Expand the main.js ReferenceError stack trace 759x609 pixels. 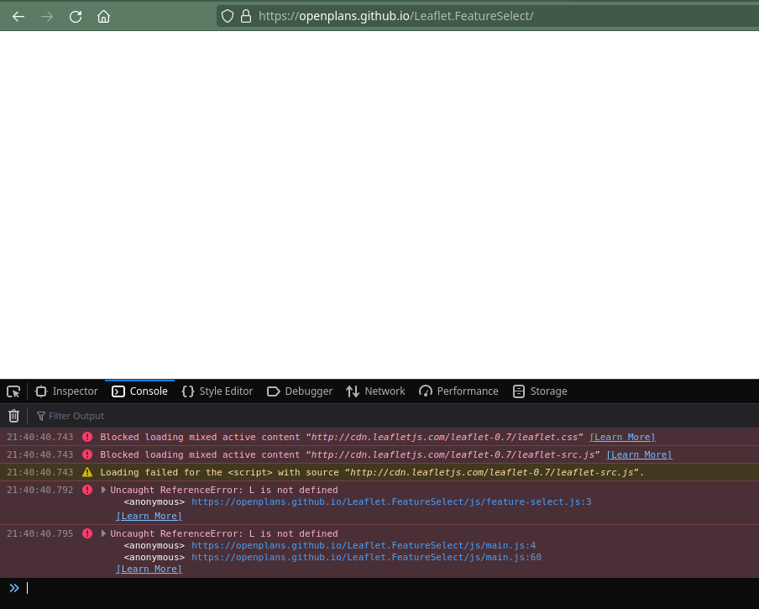[103, 533]
